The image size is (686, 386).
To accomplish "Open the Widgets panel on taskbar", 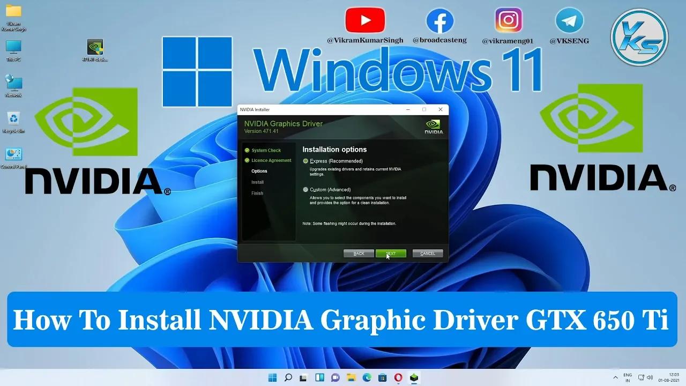I will pyautogui.click(x=319, y=377).
